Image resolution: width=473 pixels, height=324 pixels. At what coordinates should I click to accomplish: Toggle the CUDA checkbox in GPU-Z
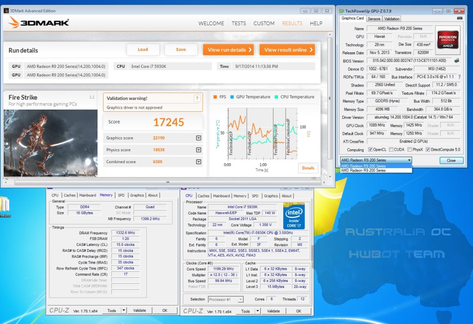[391, 149]
